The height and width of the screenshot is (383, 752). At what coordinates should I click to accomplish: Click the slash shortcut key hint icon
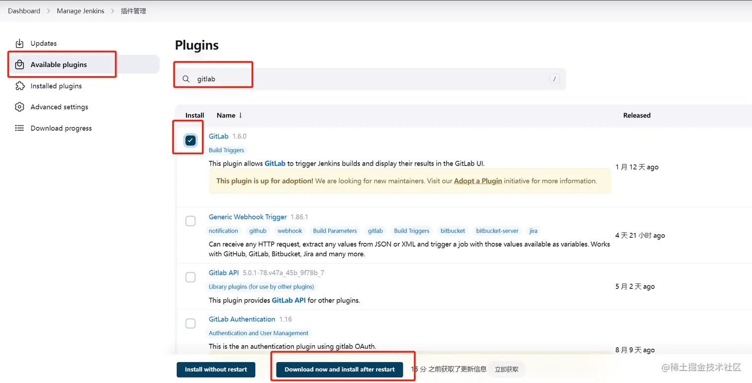(x=555, y=79)
